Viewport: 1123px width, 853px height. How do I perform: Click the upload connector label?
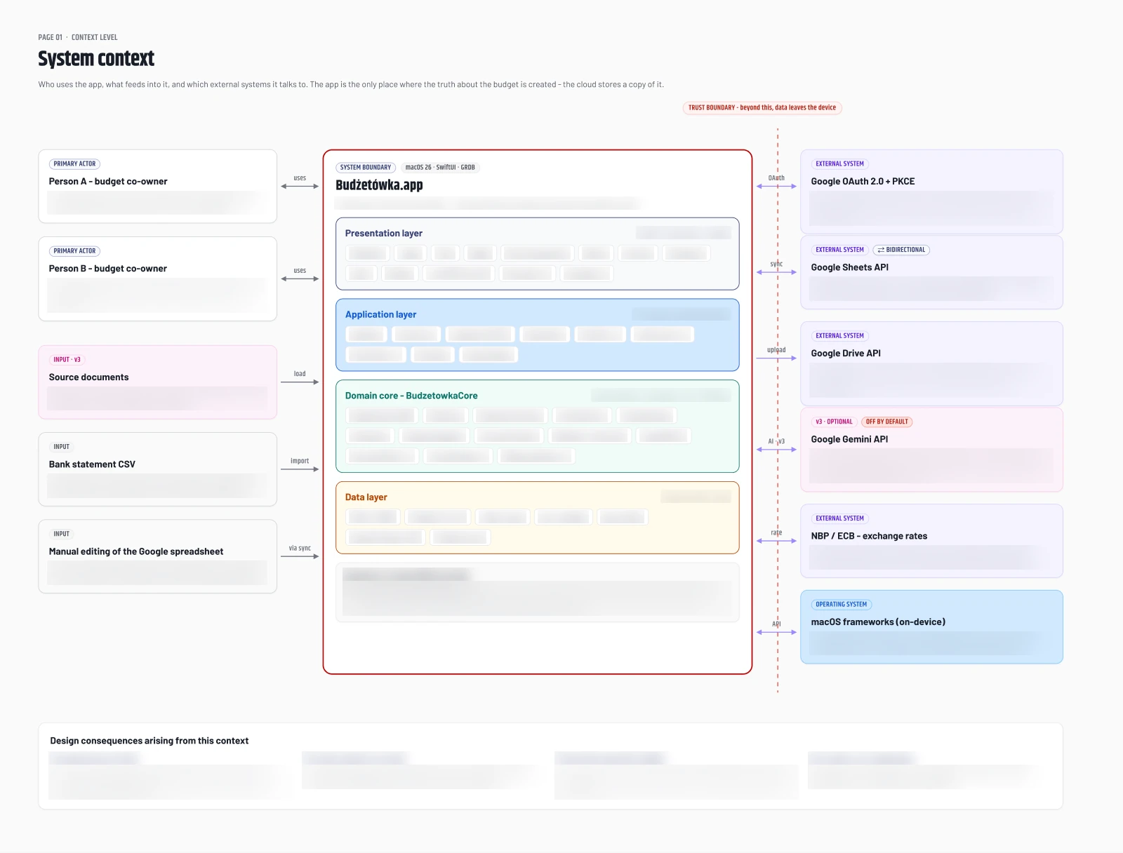(x=776, y=350)
